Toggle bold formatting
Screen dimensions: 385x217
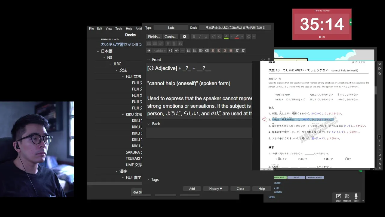pyautogui.click(x=194, y=36)
